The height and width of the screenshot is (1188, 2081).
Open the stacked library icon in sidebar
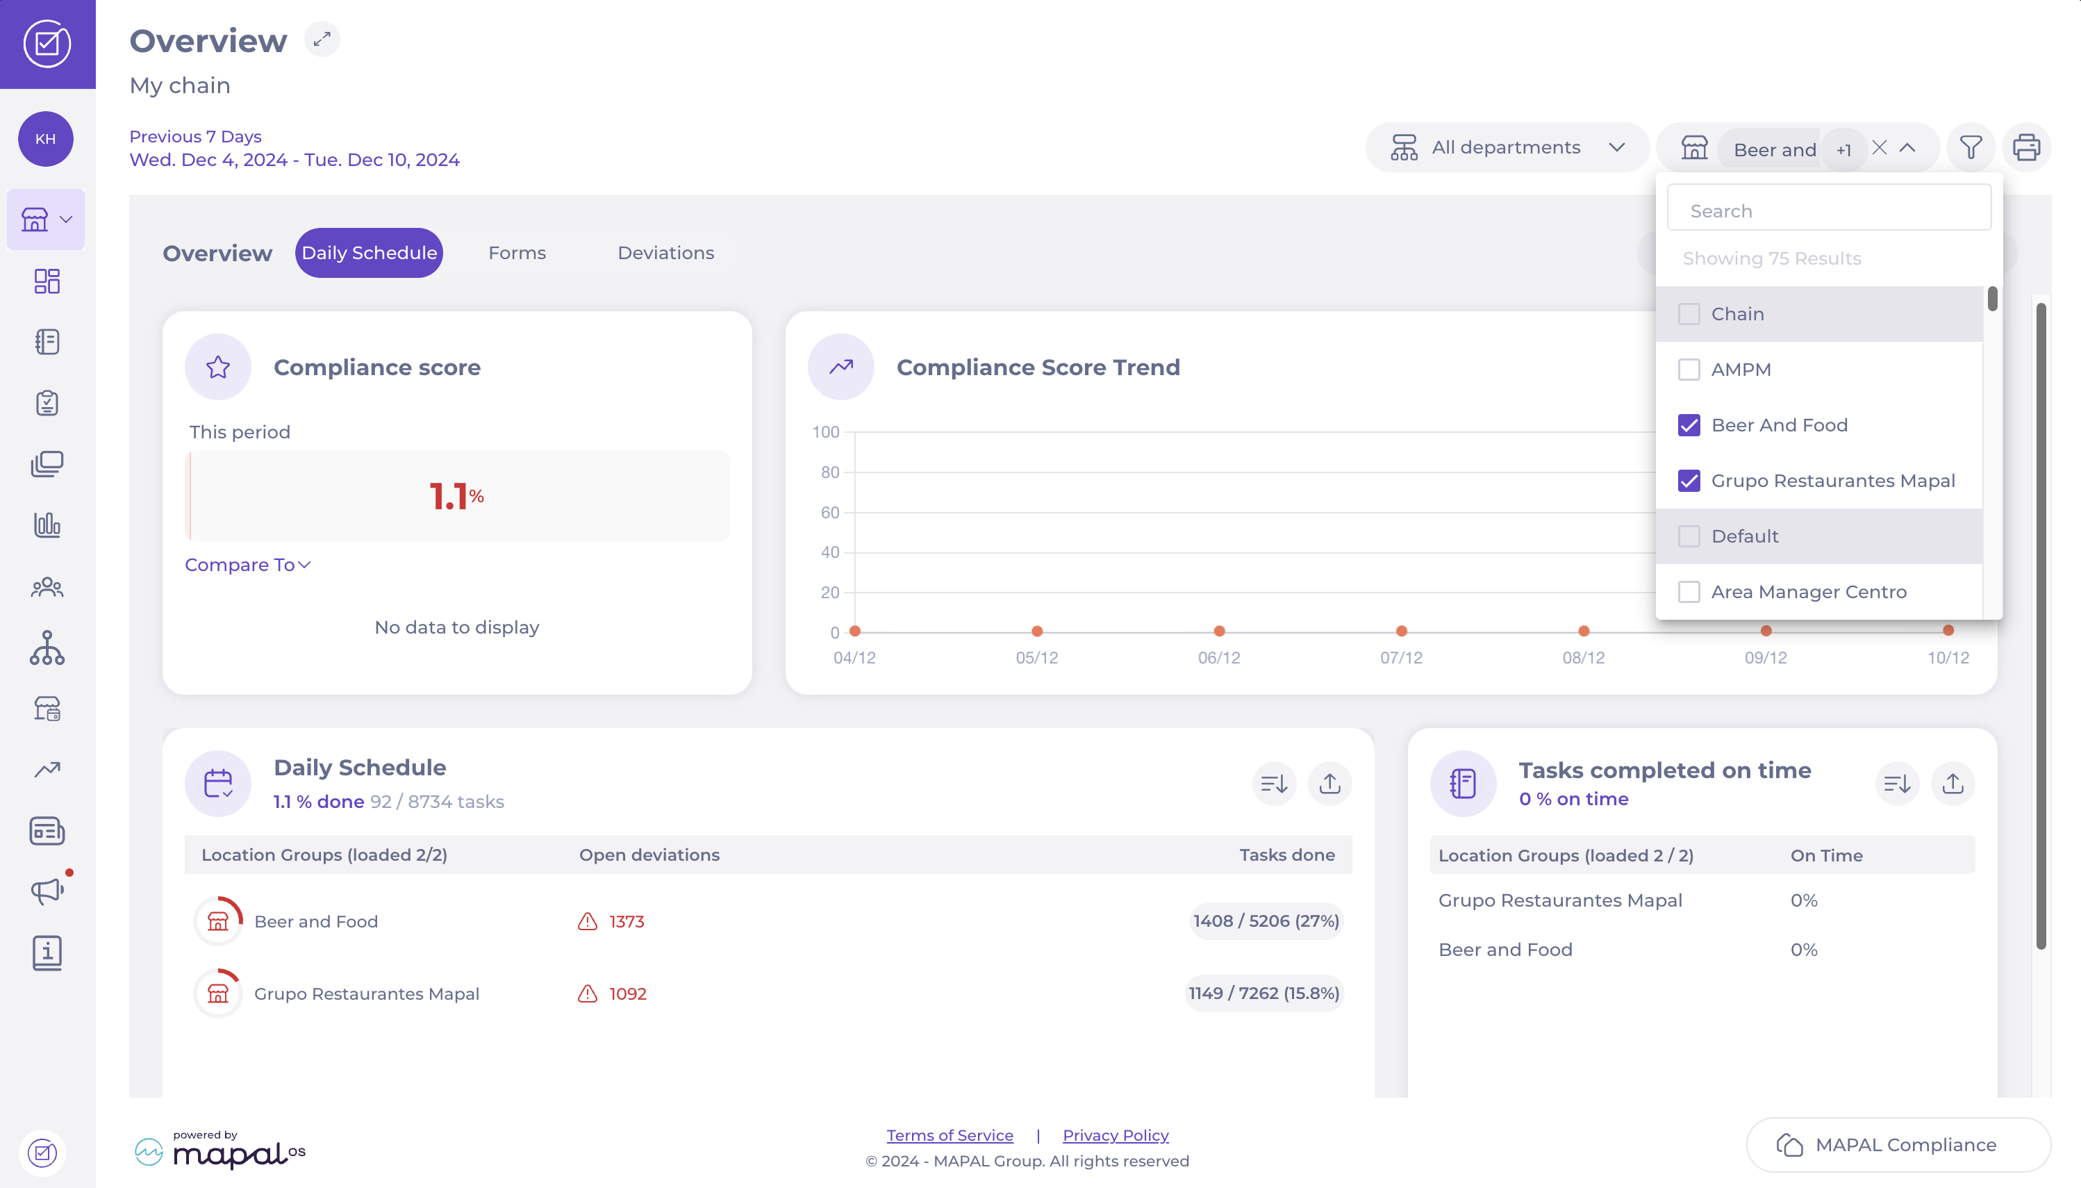(x=47, y=463)
